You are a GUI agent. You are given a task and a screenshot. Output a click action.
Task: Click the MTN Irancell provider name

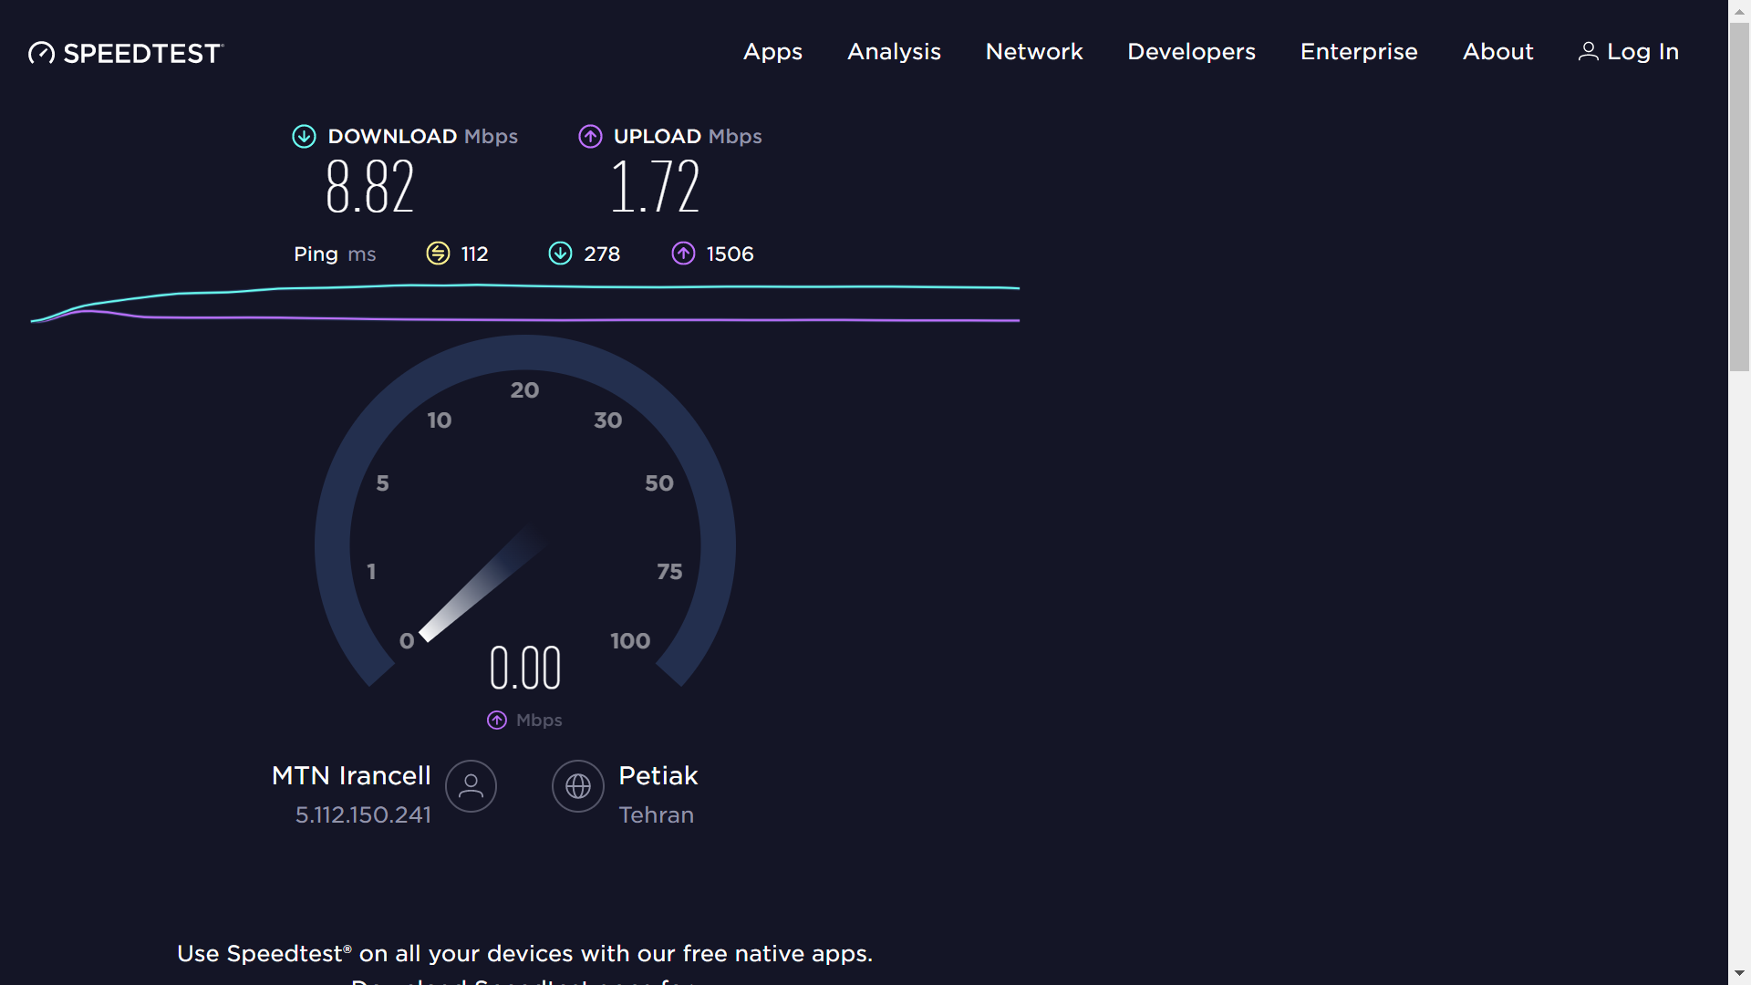tap(351, 775)
